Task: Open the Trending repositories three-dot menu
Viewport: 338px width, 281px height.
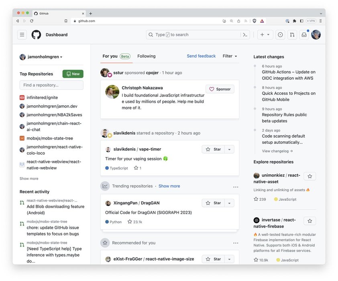Action: point(236,187)
